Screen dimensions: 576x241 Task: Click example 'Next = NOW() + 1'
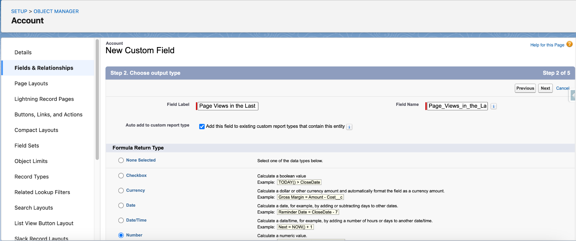coord(295,227)
